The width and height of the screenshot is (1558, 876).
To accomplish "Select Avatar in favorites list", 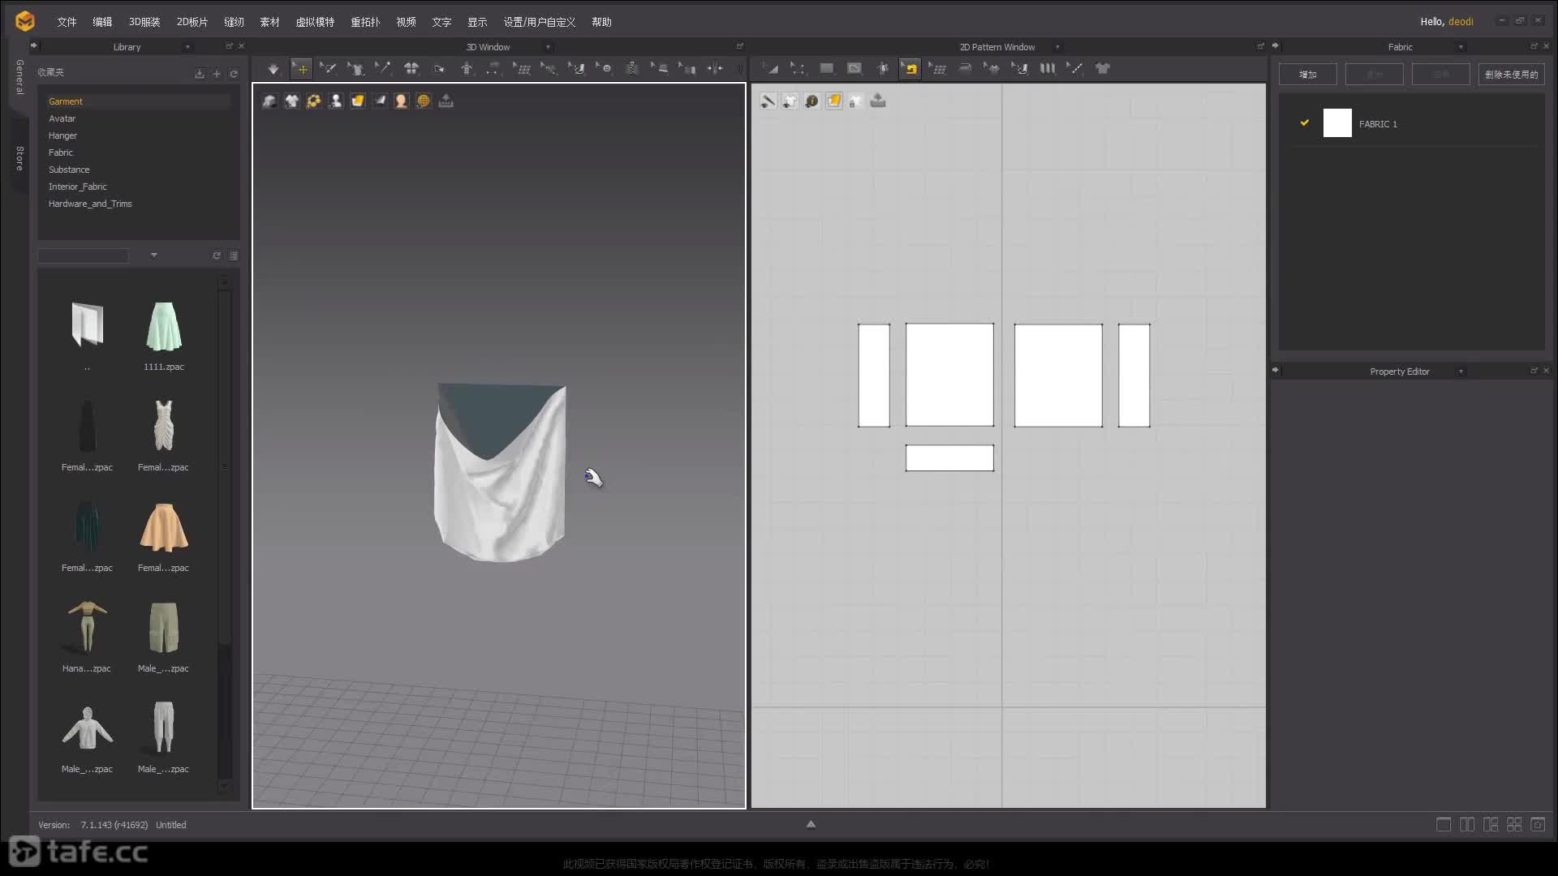I will pyautogui.click(x=62, y=118).
